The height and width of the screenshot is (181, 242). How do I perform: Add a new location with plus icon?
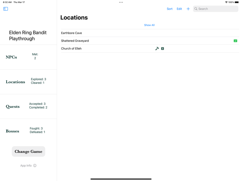point(188,9)
